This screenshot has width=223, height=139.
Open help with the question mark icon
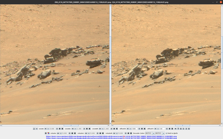tap(178, 129)
